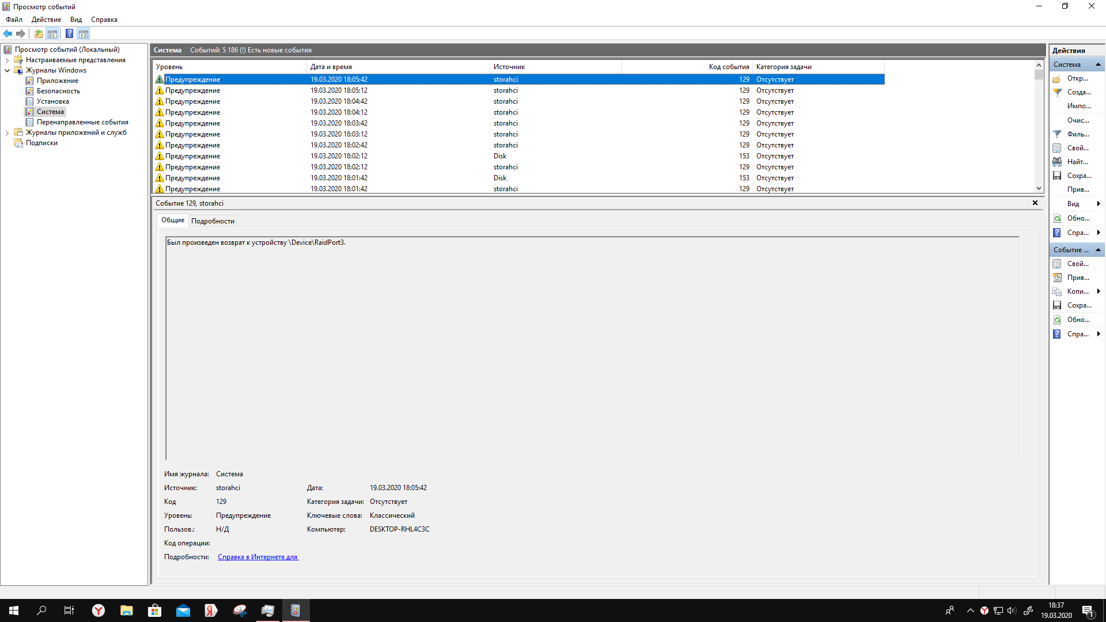Refresh log 'Обно...' under Система actions
The width and height of the screenshot is (1106, 622).
(1078, 218)
